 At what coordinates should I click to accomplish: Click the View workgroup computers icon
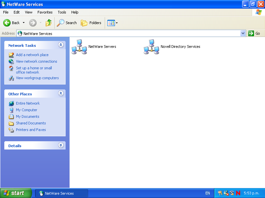coord(11,78)
